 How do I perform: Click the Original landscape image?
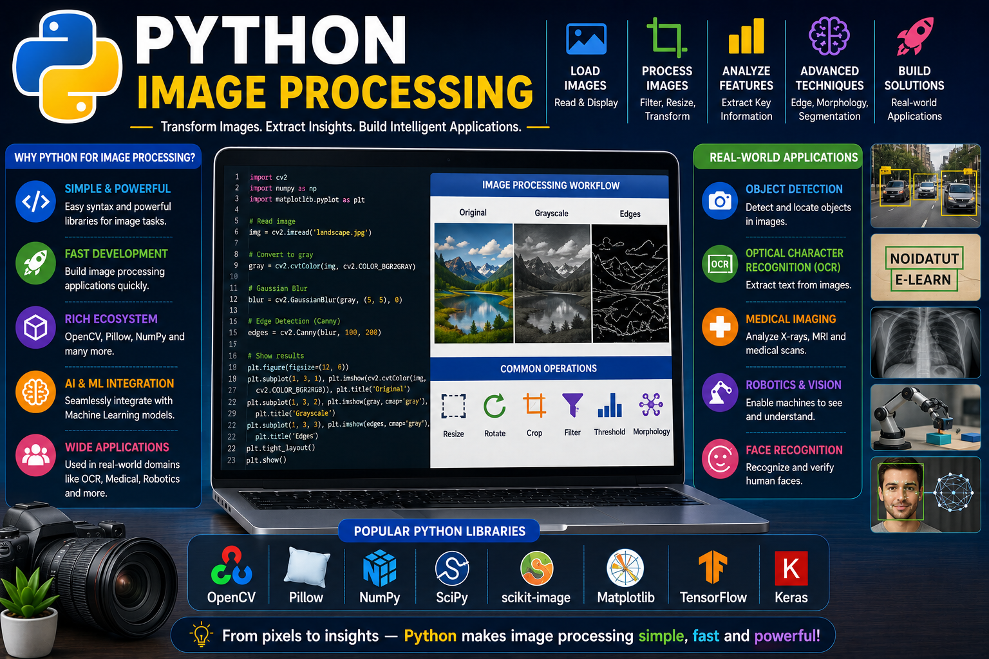474,283
